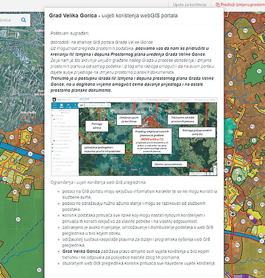
Task: Click bullet 'otvaranjem web GIS preglednika korisnik'
Action: 139,263
